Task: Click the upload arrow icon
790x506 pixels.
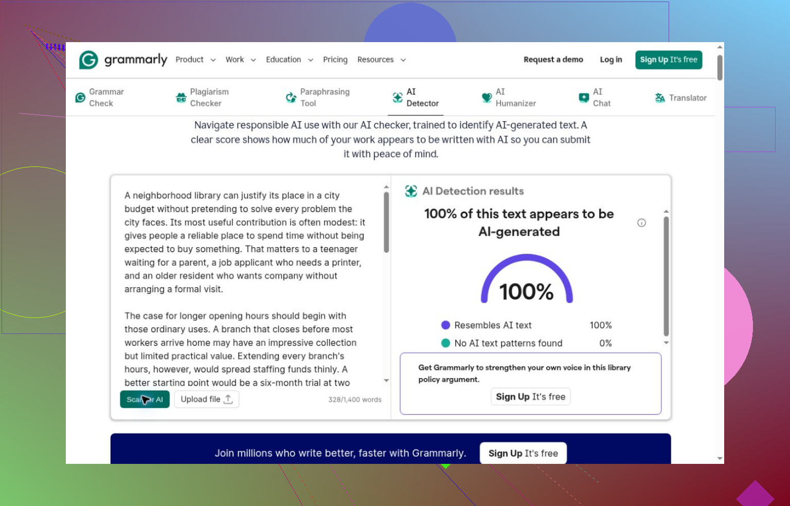Action: point(228,399)
